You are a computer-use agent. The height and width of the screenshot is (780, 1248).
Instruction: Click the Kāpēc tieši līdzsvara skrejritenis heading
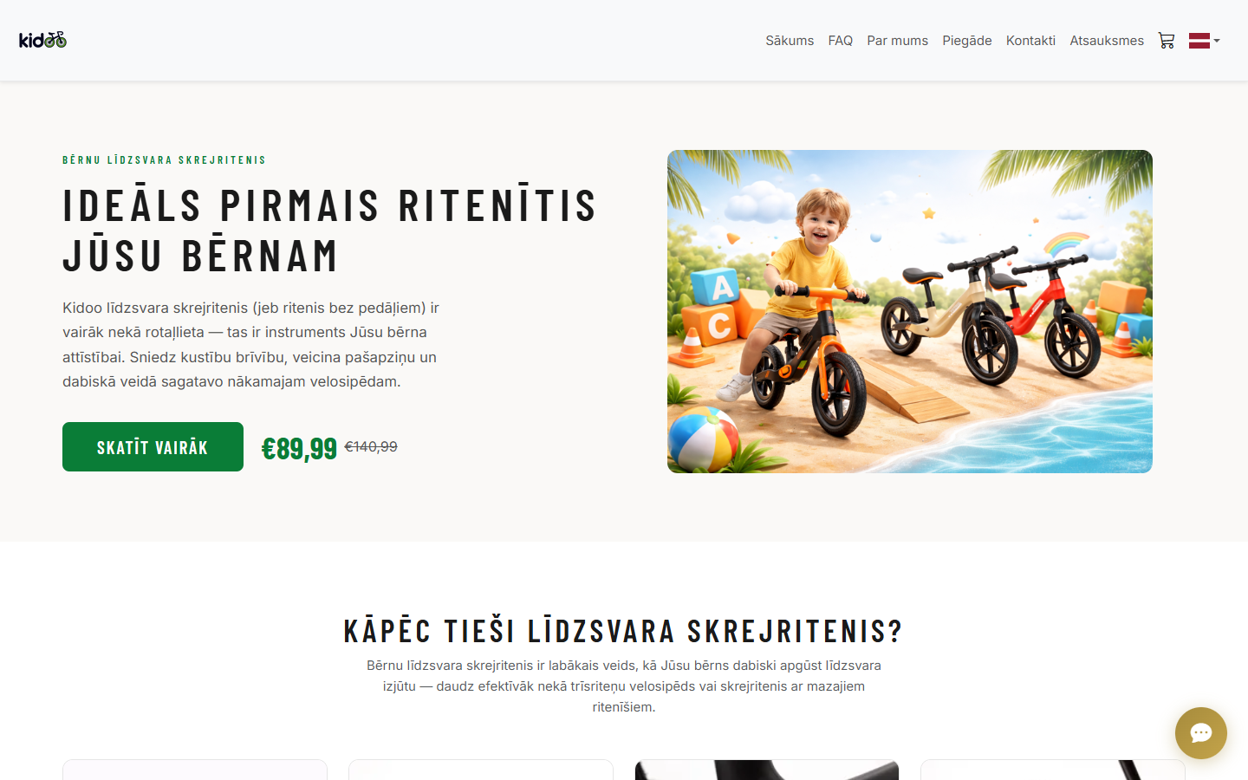pyautogui.click(x=624, y=631)
